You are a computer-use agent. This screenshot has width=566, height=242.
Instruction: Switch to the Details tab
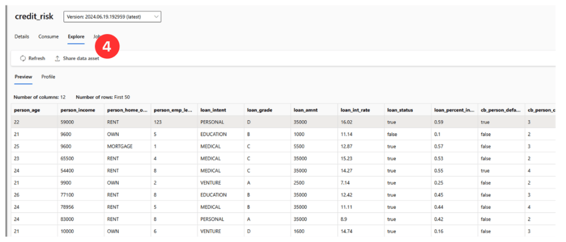(x=22, y=37)
